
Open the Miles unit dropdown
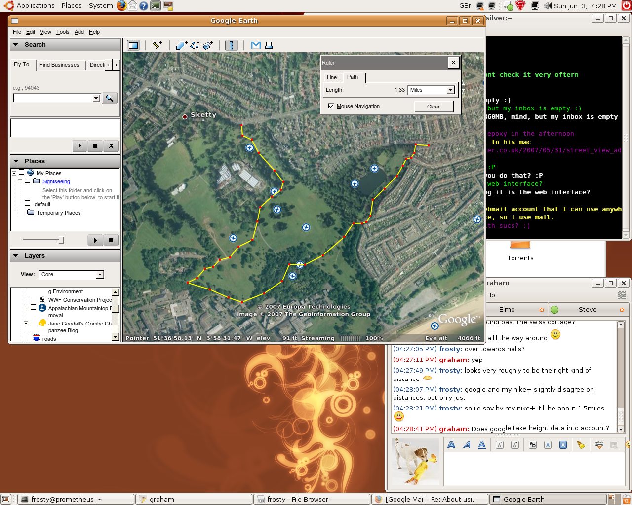[x=450, y=90]
